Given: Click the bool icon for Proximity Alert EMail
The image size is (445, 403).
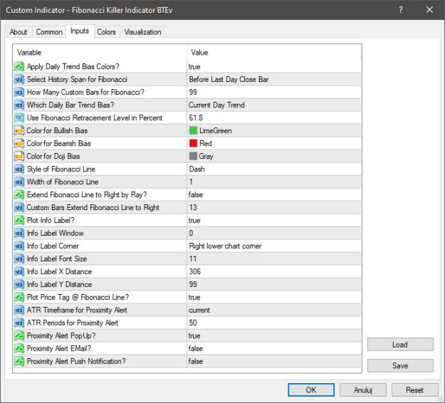Looking at the screenshot, I should click(x=19, y=348).
